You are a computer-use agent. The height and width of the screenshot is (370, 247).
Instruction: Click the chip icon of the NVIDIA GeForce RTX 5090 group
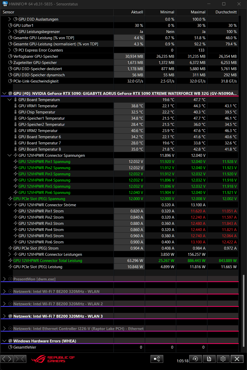[x=10, y=94]
